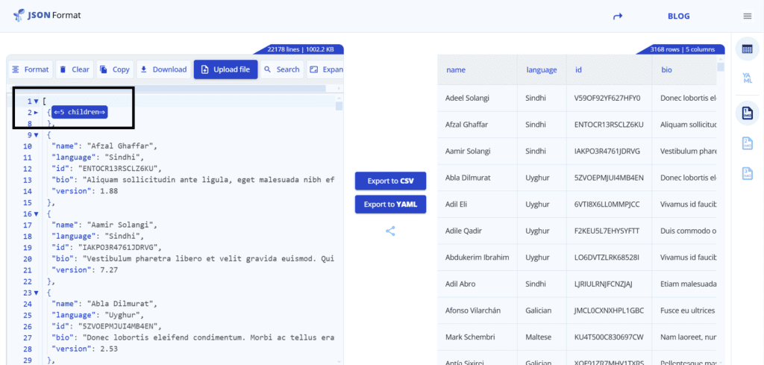
Task: Export the data to YAML
Action: point(391,205)
